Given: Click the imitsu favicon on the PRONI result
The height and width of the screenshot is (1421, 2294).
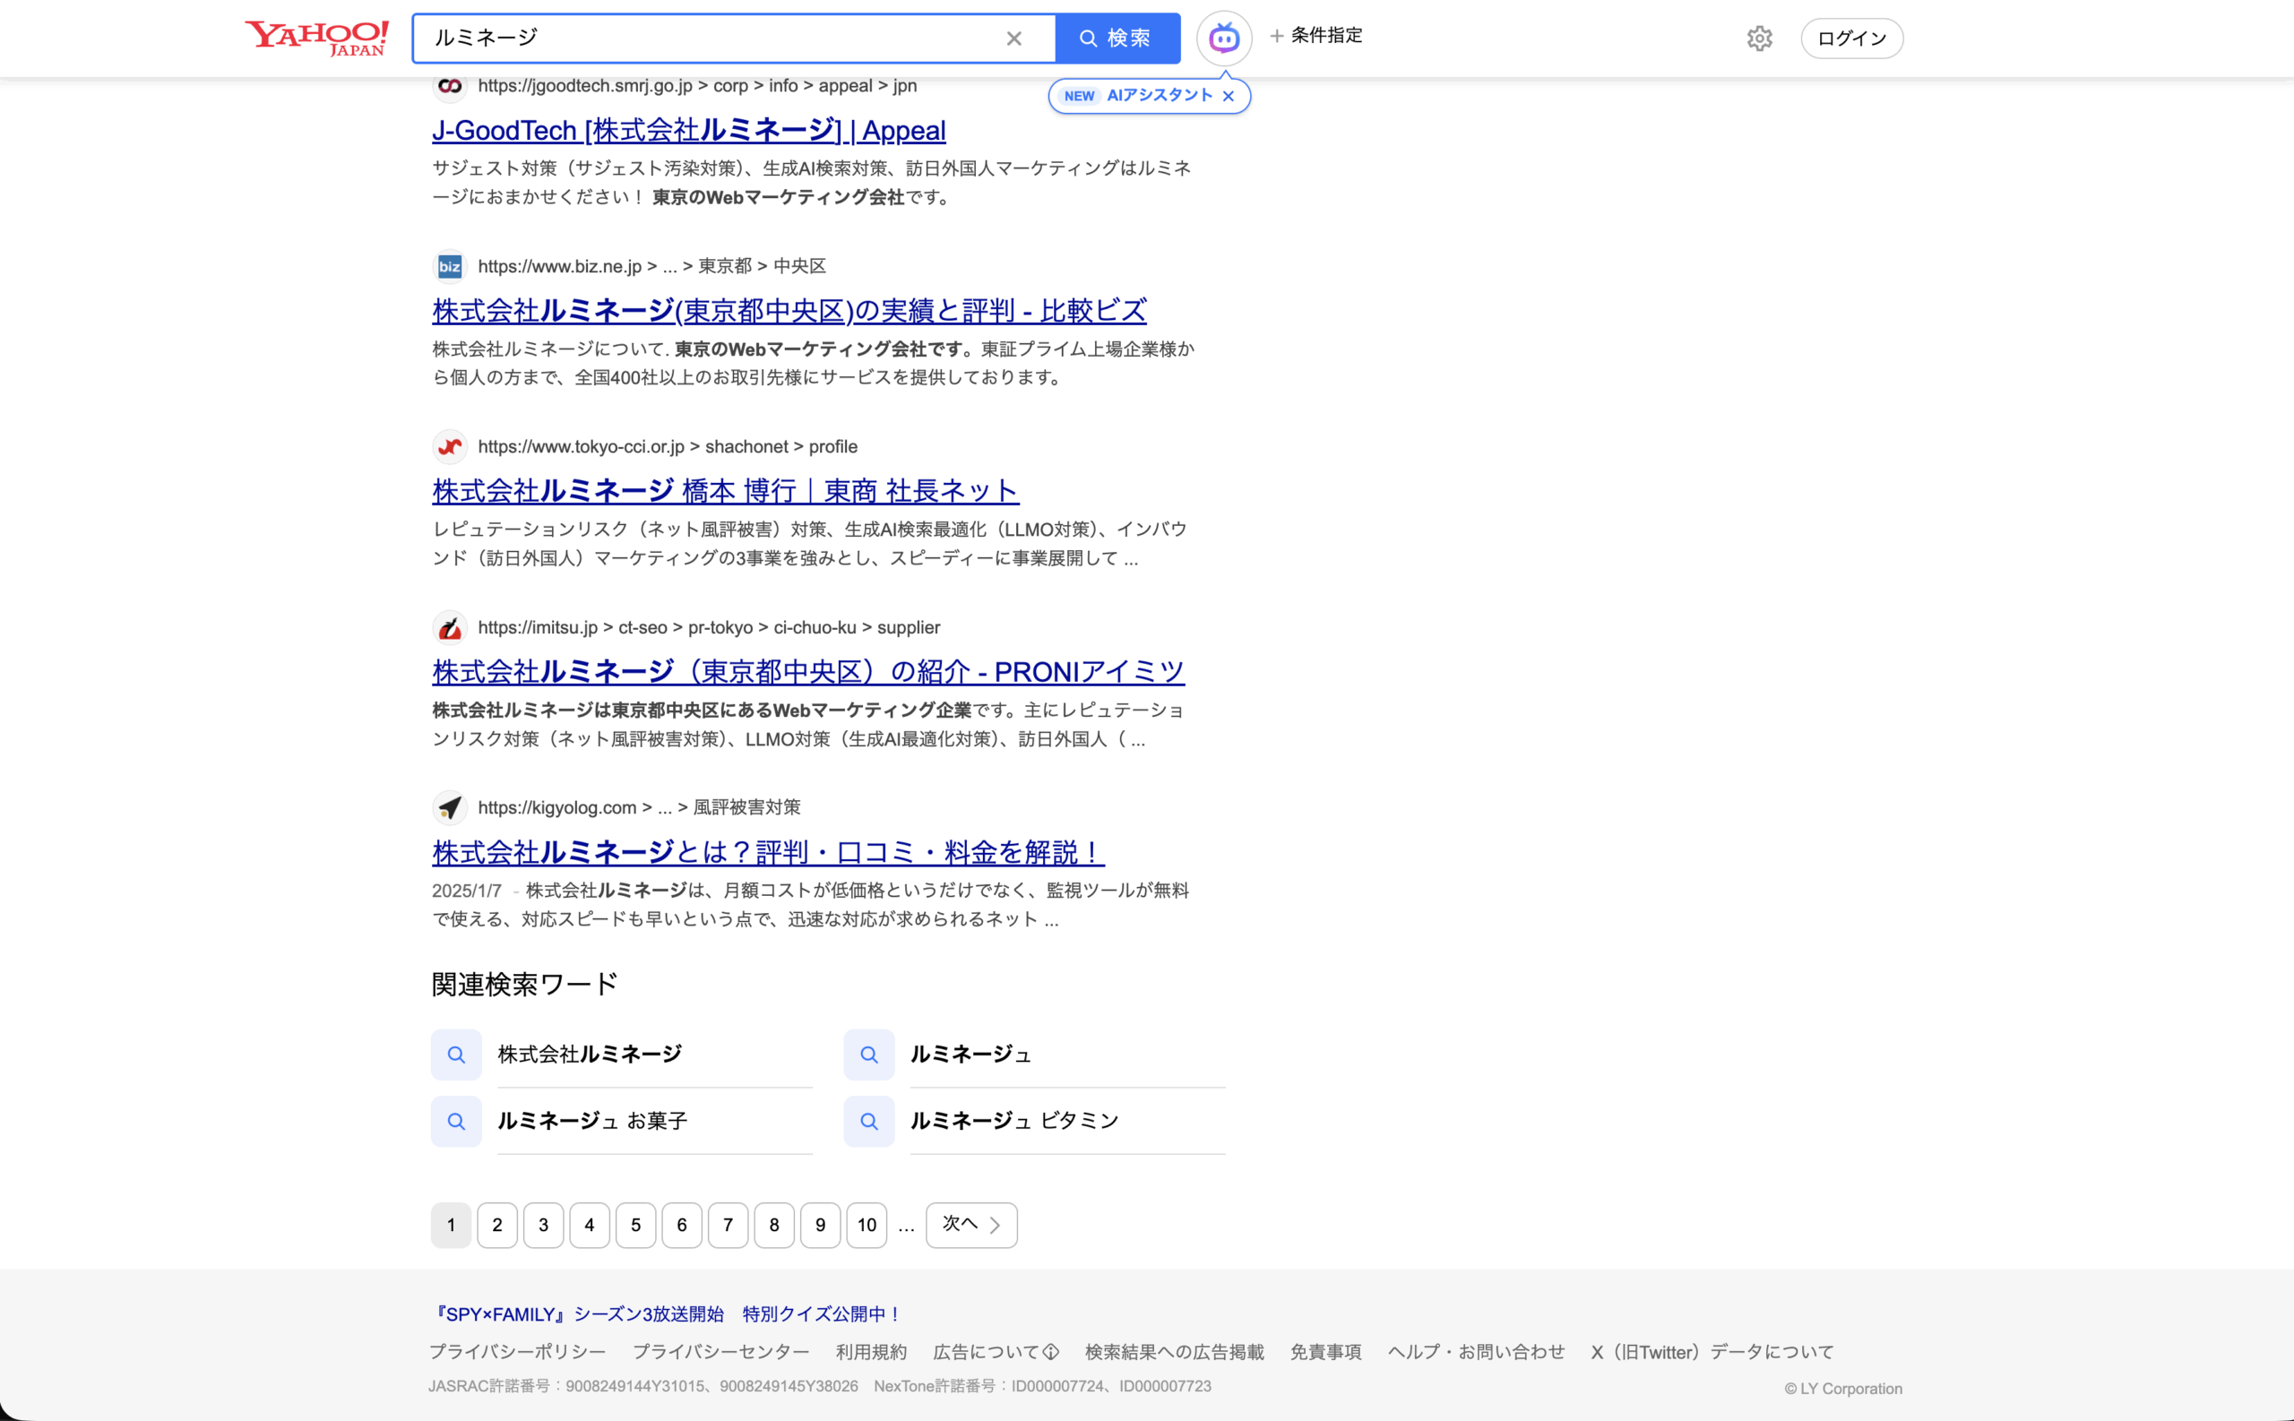Looking at the screenshot, I should click(x=450, y=627).
